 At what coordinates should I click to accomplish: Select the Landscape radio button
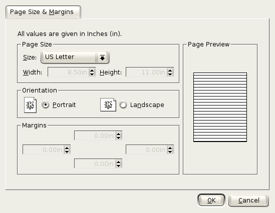point(123,104)
